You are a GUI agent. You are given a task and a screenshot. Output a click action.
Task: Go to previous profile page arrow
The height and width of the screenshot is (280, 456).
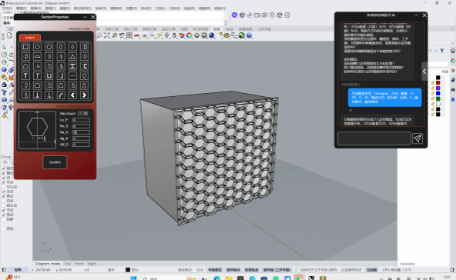pos(72,95)
